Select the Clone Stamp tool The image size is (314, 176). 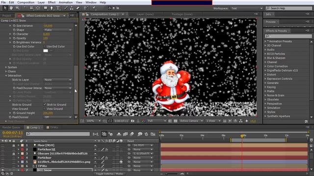coord(72,8)
